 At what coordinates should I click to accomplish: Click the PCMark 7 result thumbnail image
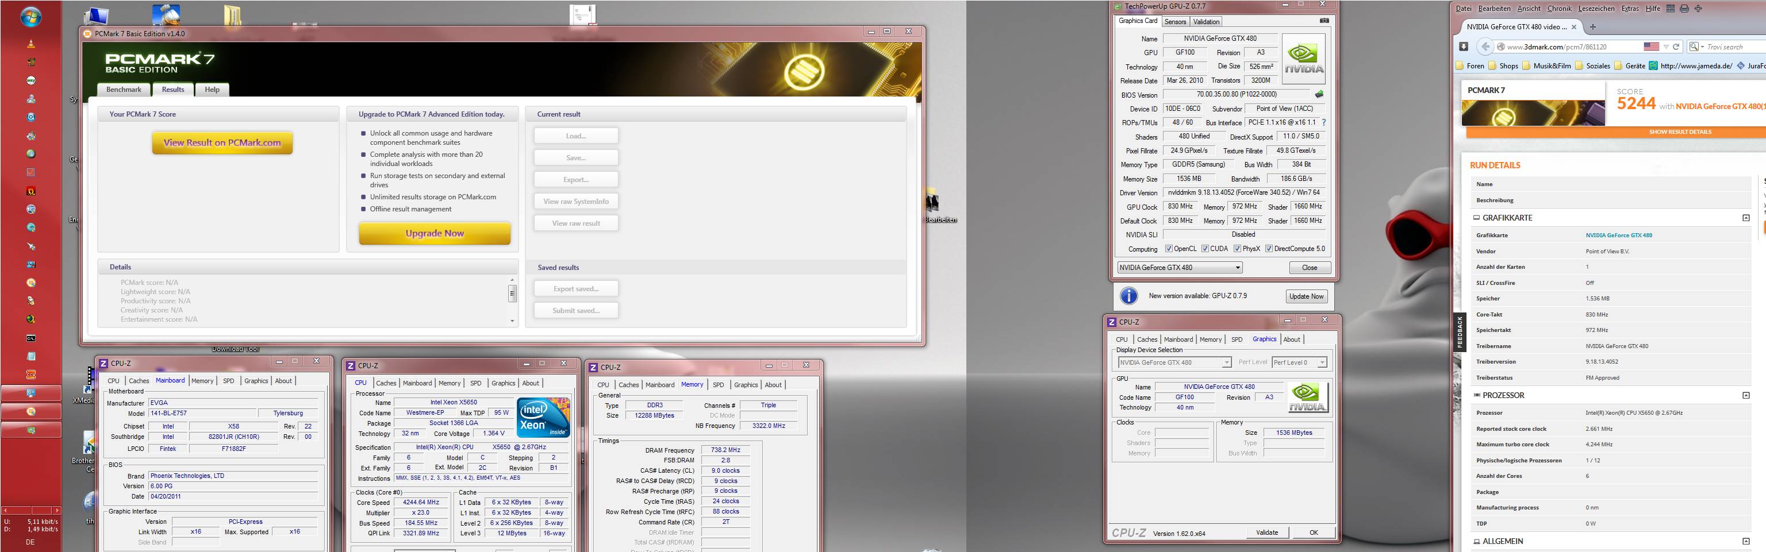click(x=1533, y=113)
